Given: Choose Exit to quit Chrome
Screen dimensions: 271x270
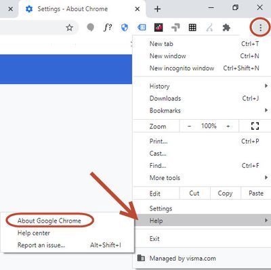Looking at the screenshot, I should point(202,239).
